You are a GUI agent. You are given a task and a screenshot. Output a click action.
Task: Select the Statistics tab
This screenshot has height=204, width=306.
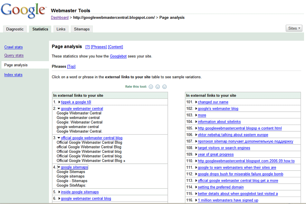40,29
